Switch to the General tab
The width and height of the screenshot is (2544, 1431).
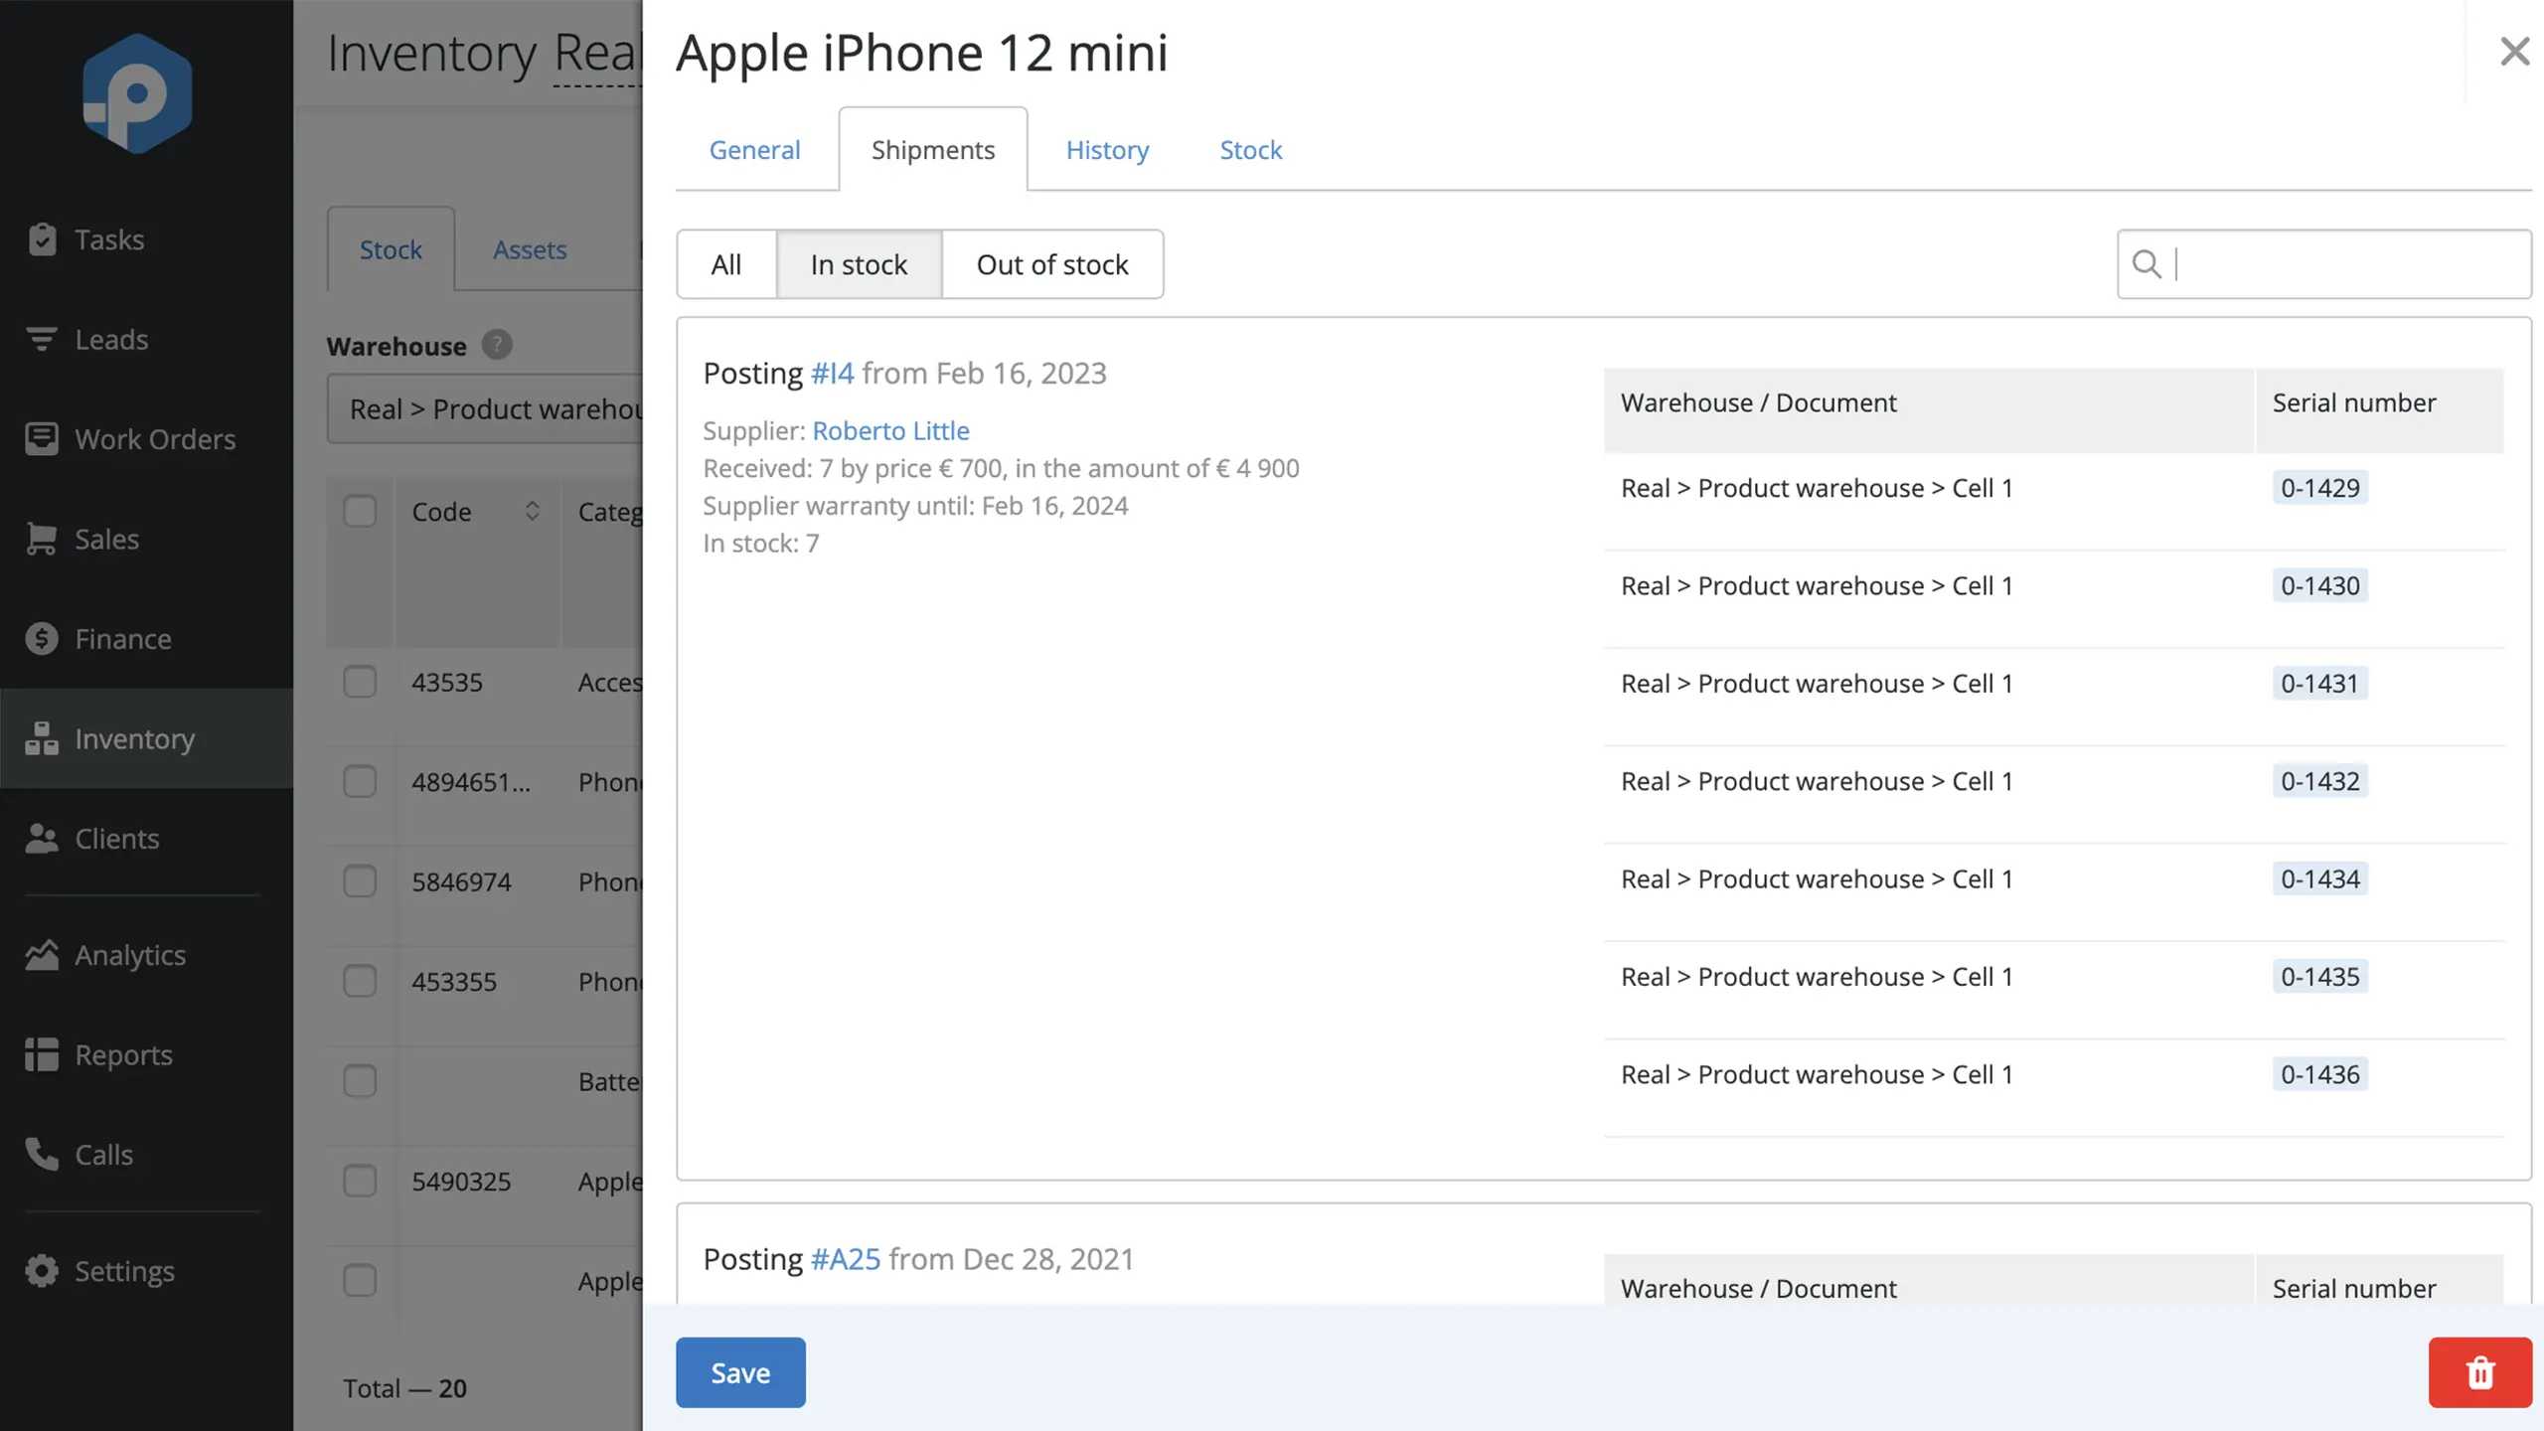pyautogui.click(x=754, y=149)
